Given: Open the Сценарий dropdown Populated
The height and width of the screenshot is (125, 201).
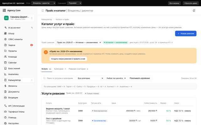Looking at the screenshot, I should point(74,3).
